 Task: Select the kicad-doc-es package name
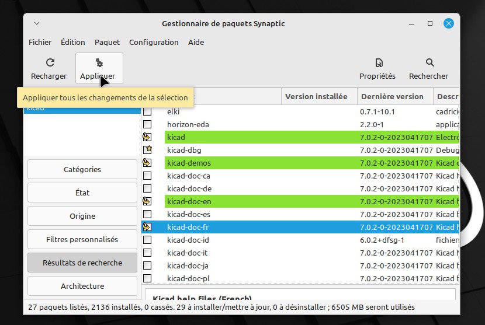[188, 214]
